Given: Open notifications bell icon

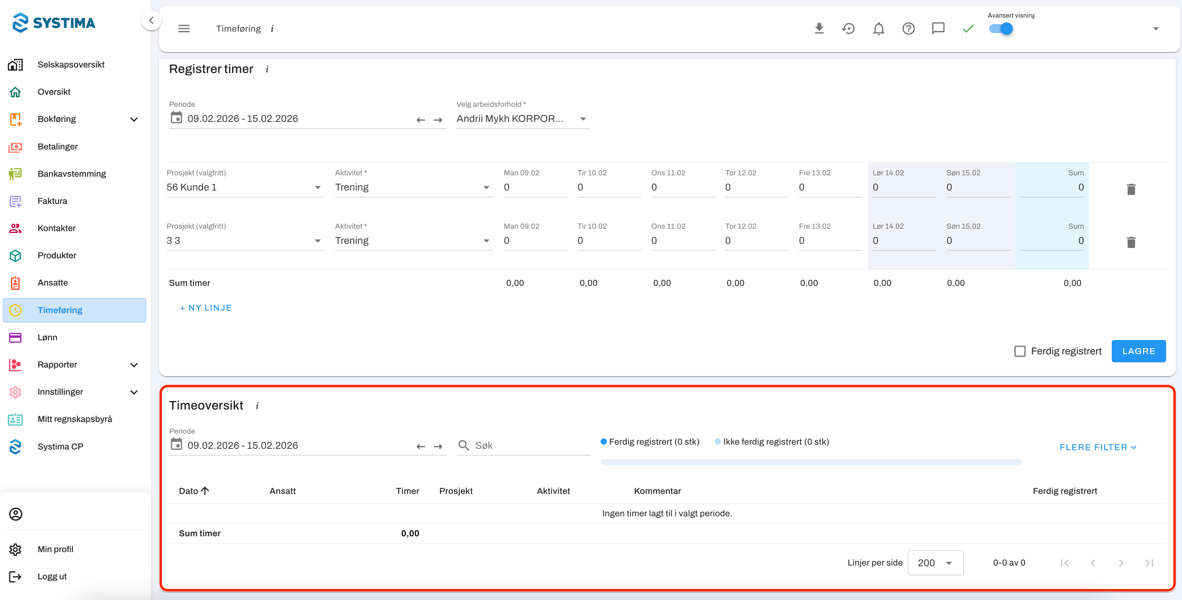Looking at the screenshot, I should [878, 29].
